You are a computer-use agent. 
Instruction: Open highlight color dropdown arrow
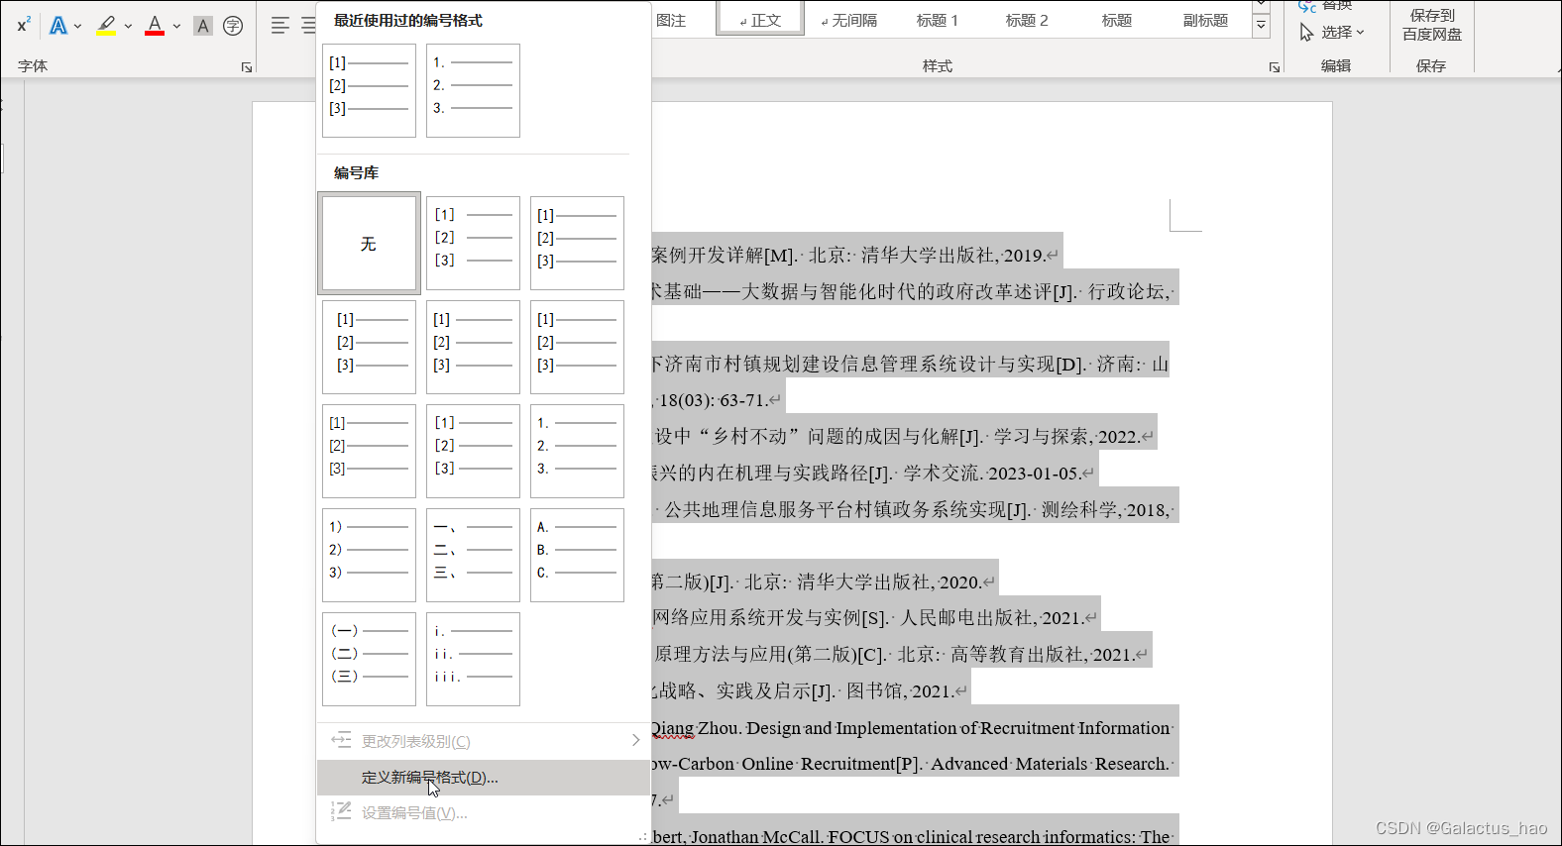coord(128,27)
